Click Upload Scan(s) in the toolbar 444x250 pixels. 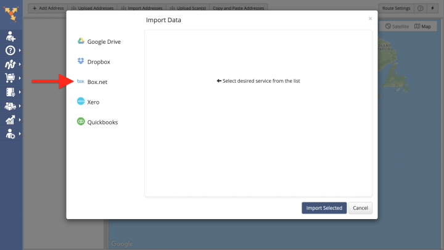pos(187,8)
